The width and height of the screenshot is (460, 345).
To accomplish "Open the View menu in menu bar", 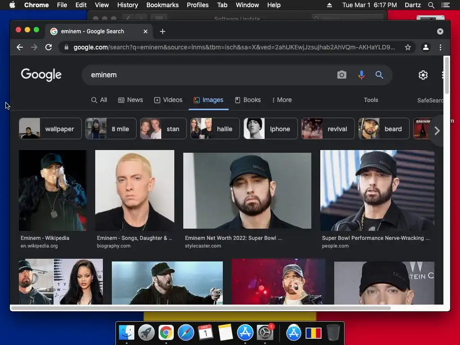I will pos(102,5).
